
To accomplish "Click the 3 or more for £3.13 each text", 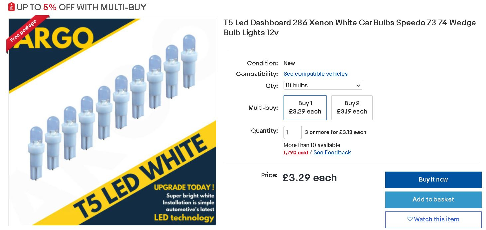I will pos(335,132).
